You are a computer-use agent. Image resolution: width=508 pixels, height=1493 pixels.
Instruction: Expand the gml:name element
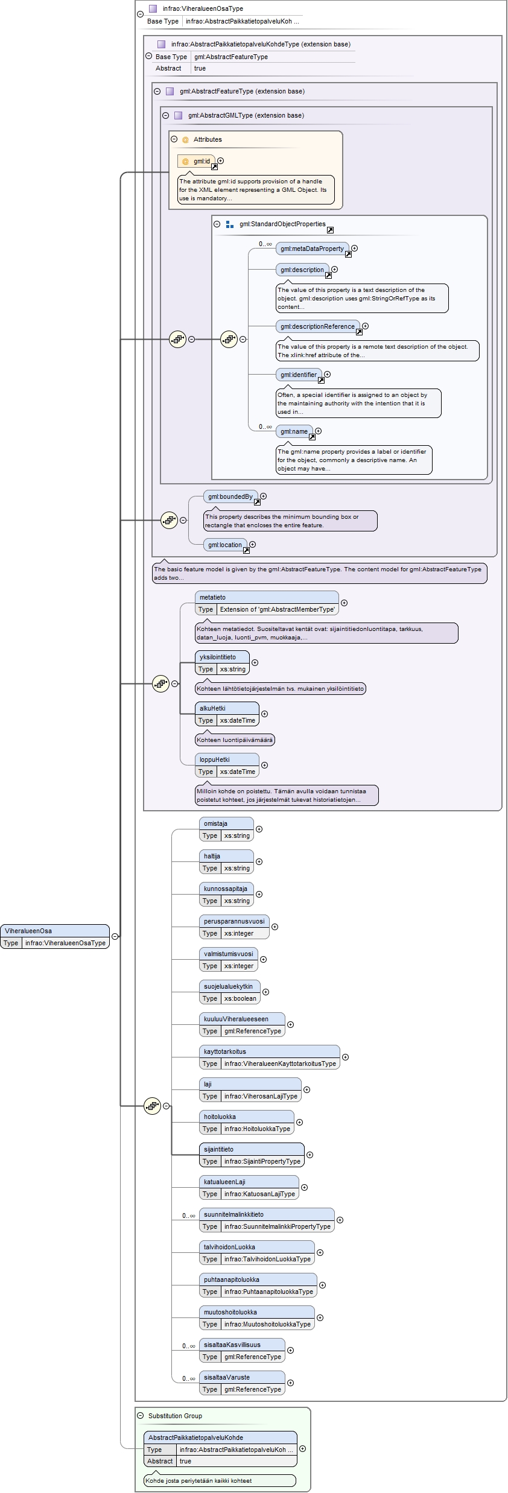click(x=318, y=431)
